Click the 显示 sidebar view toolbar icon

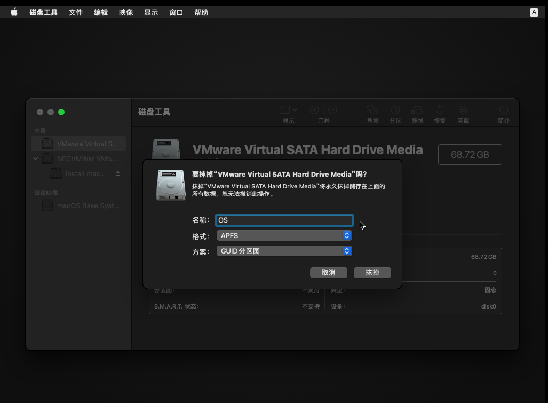pyautogui.click(x=284, y=110)
